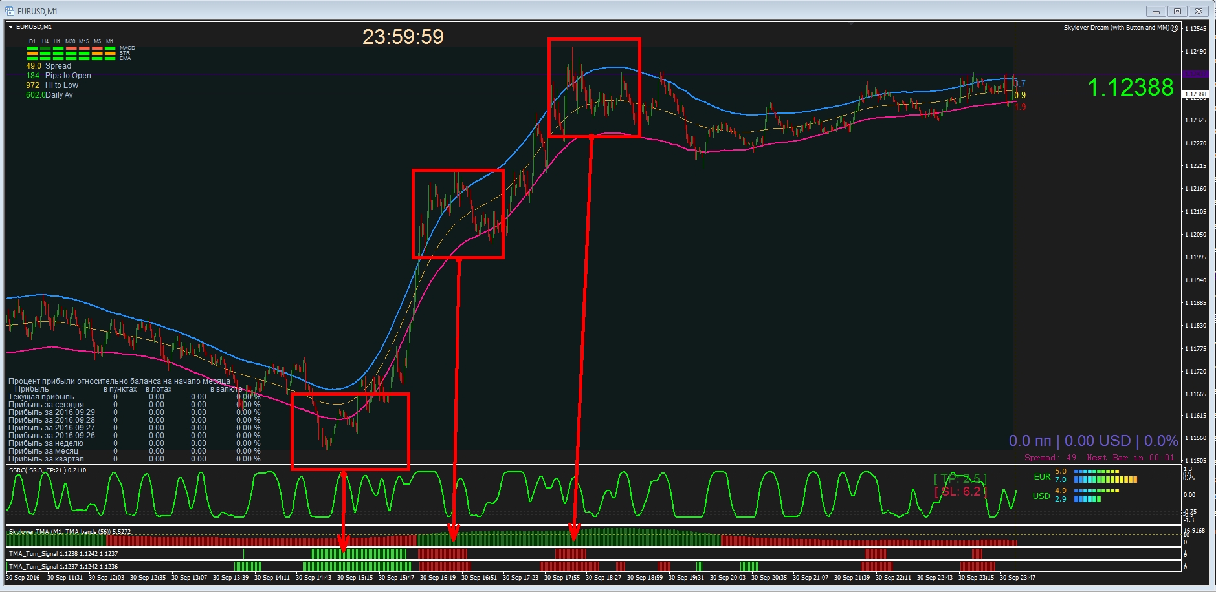
Task: Click the "0.0 пп | 0.00 USD | 0.0%" readout
Action: click(1094, 441)
